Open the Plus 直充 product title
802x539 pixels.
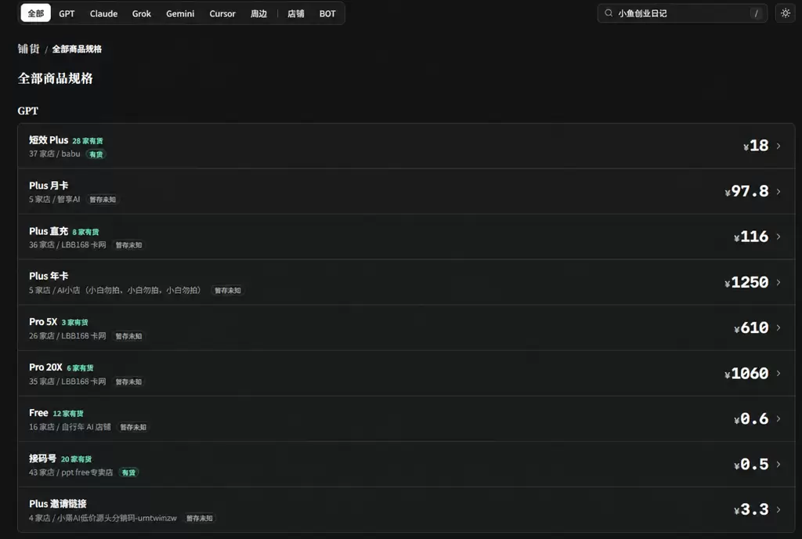(49, 231)
